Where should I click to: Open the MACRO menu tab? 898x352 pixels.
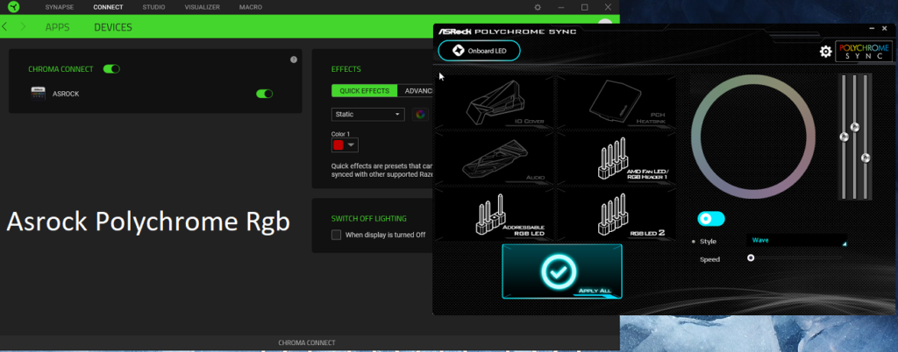point(251,7)
